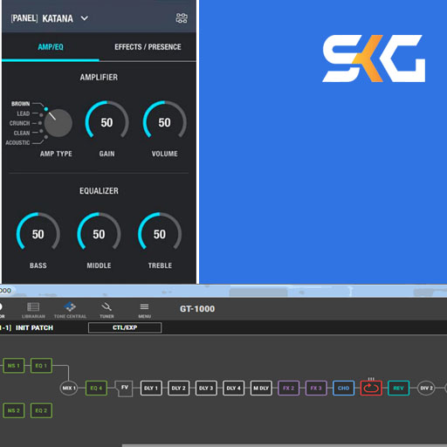Viewport: 447px width, 447px height.
Task: Select the CHO chorus block
Action: pyautogui.click(x=343, y=388)
